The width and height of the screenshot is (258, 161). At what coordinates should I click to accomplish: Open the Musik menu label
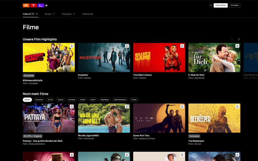tap(48, 14)
